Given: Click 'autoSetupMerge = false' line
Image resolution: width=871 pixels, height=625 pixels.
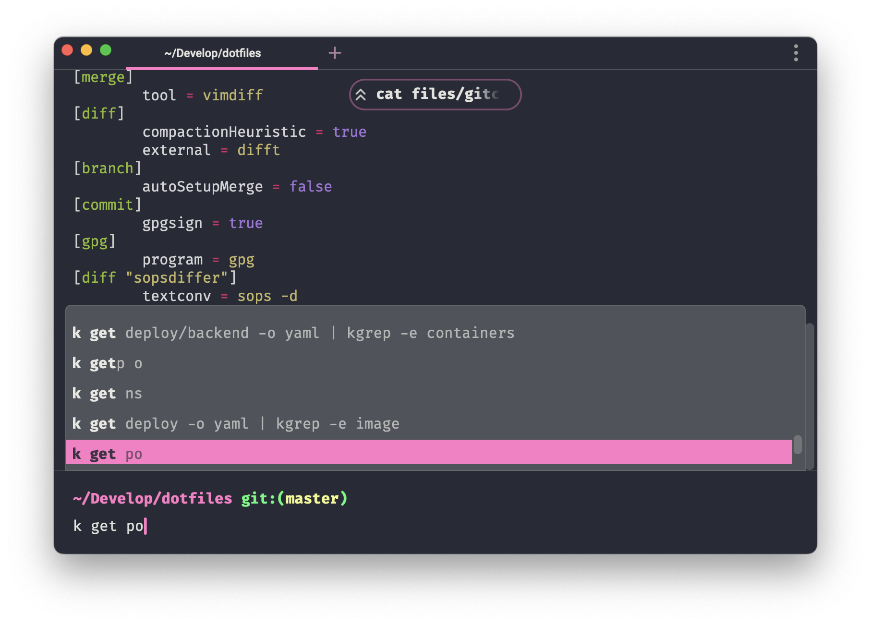Looking at the screenshot, I should (237, 187).
